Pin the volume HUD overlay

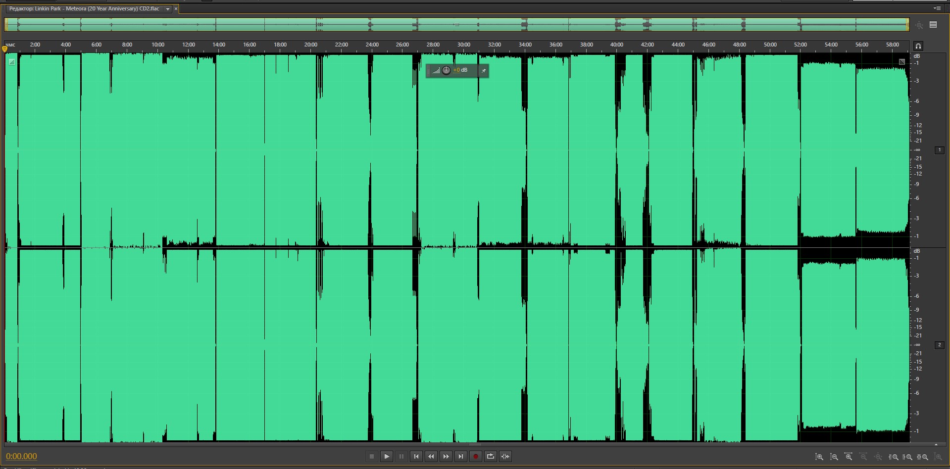(x=484, y=71)
